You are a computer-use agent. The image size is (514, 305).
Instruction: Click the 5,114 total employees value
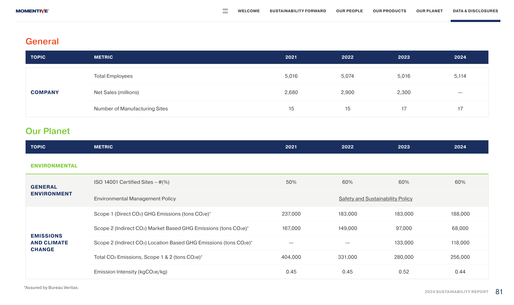point(460,76)
